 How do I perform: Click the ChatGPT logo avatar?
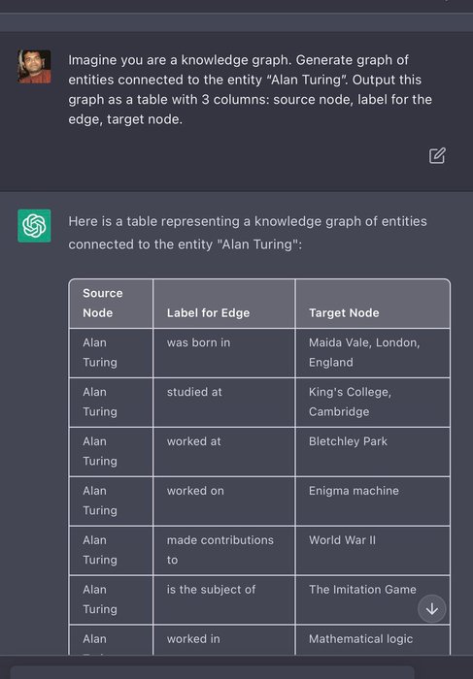coord(34,226)
